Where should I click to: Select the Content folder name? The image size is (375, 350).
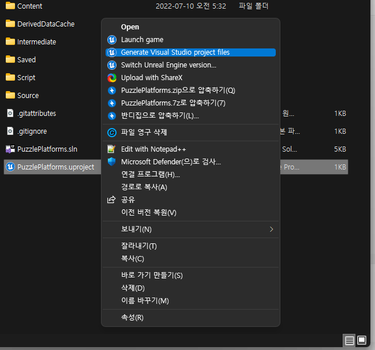29,6
